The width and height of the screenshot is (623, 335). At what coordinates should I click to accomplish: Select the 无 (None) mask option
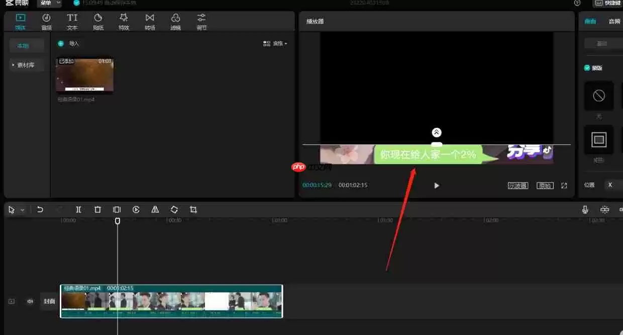[599, 96]
